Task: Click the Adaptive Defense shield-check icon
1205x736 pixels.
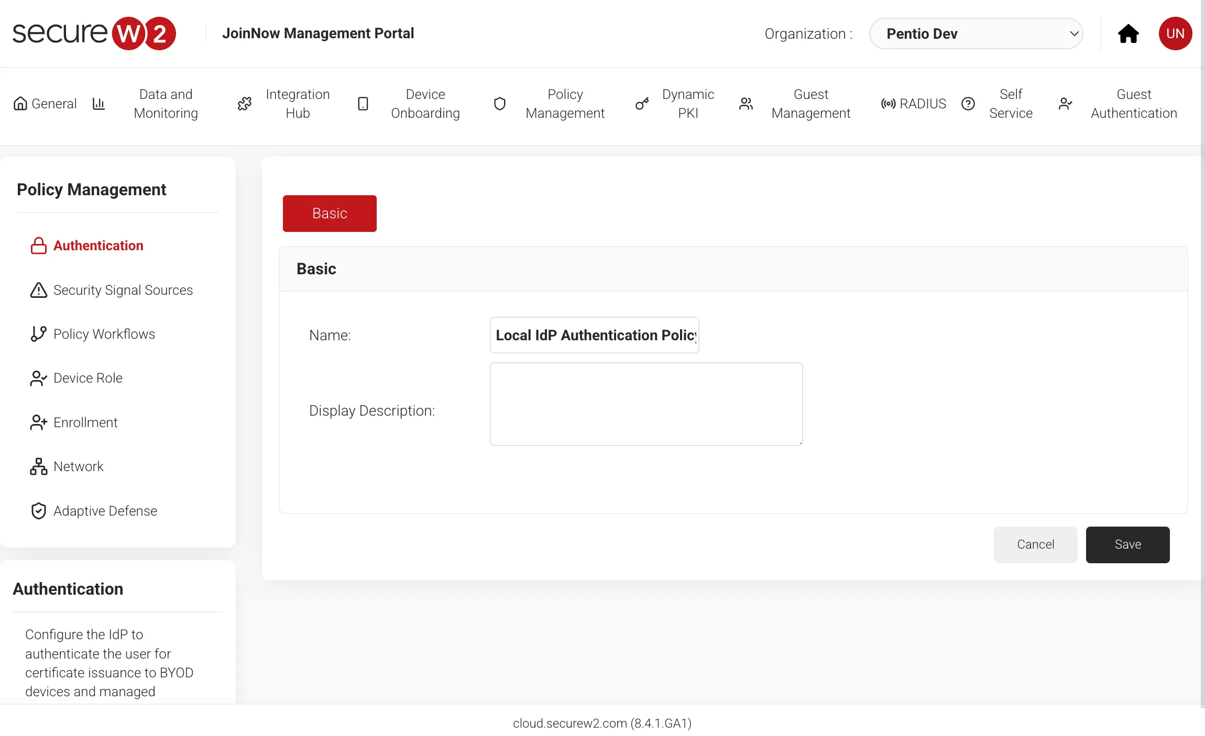Action: tap(39, 511)
